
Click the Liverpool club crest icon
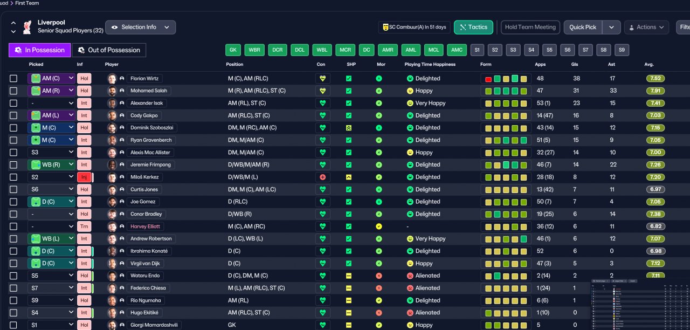(x=27, y=27)
